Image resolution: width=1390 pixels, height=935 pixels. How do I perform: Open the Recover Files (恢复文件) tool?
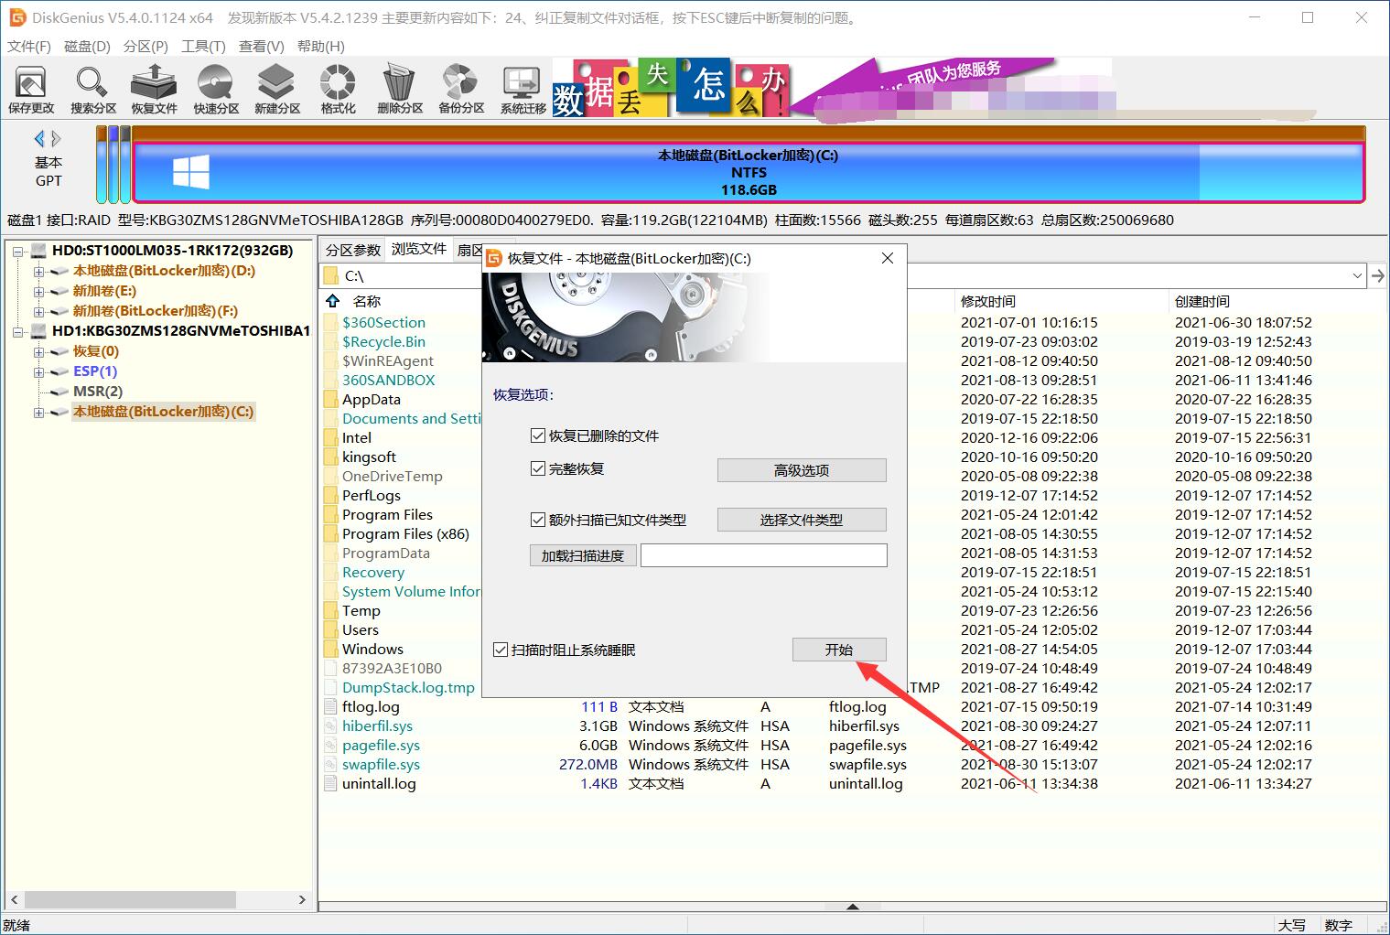154,90
